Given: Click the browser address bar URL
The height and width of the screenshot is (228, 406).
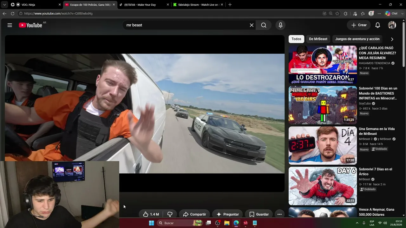Looking at the screenshot, I should pos(58,14).
